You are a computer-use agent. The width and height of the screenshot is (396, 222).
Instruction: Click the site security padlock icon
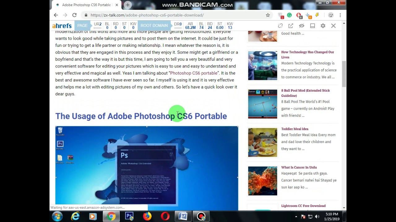[86, 15]
